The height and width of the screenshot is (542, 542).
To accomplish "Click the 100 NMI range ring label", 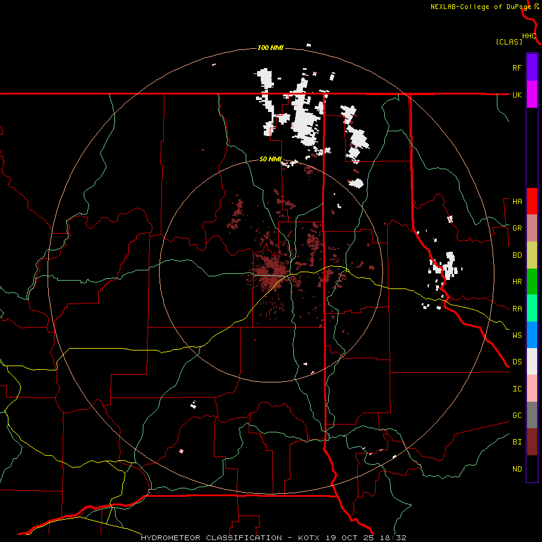I will pos(270,48).
